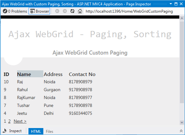Sort the grid by Address header
The image size is (185, 135).
point(53,74)
